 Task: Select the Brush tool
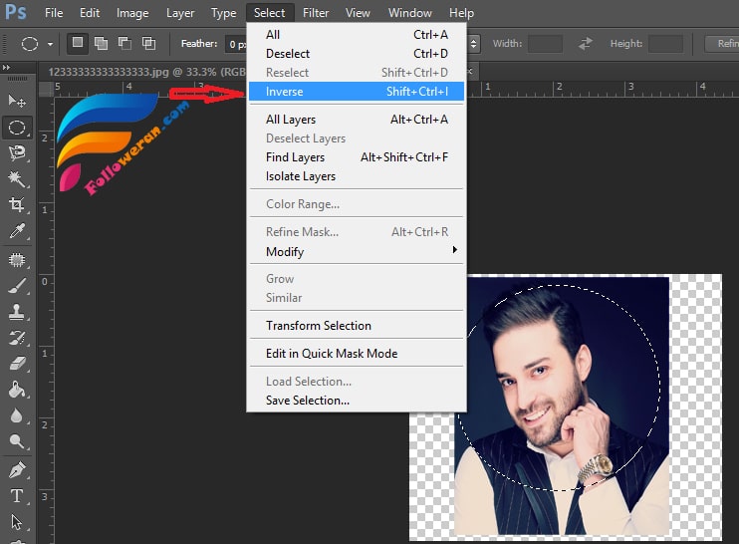pyautogui.click(x=17, y=285)
